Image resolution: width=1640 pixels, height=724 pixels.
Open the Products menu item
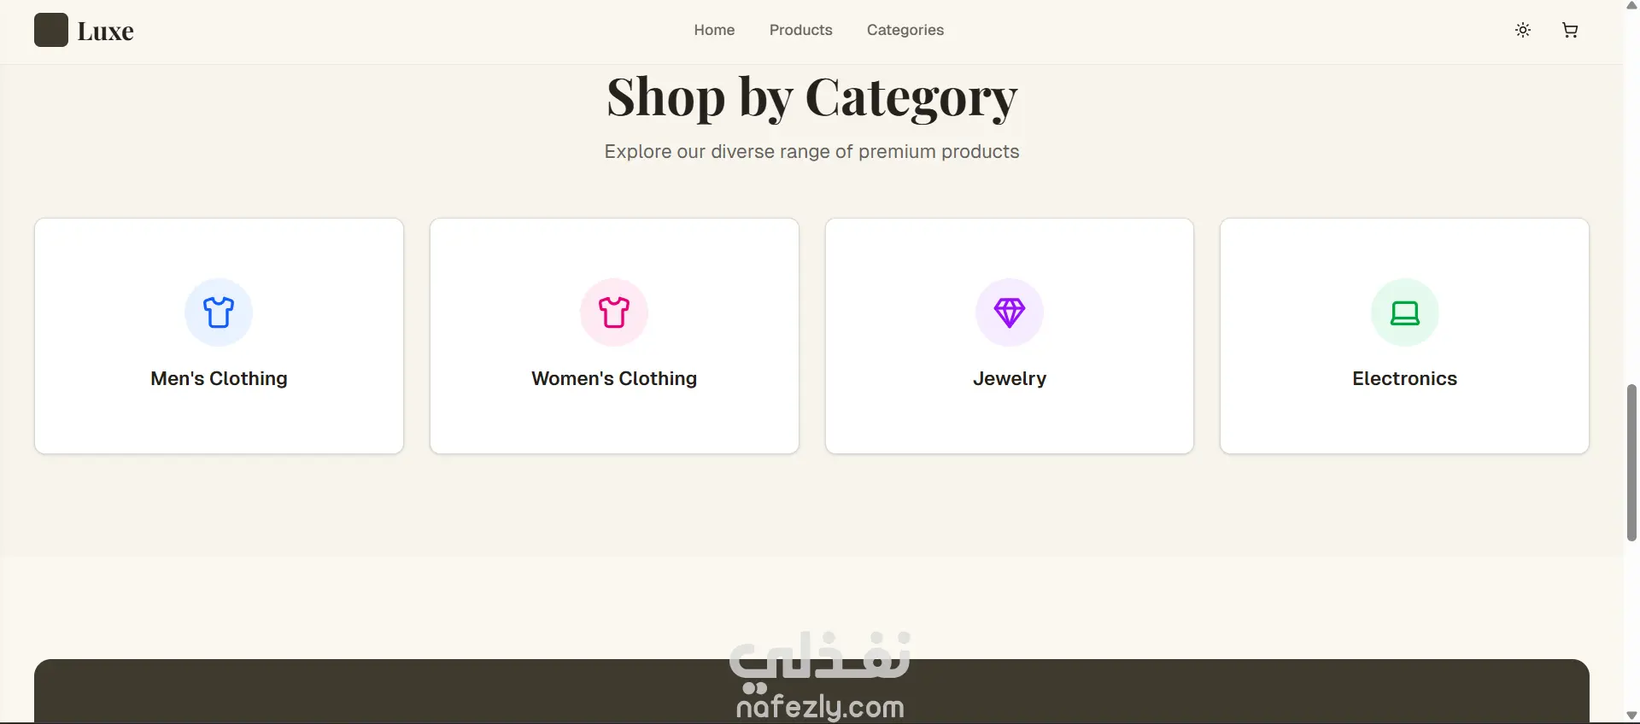coord(800,30)
